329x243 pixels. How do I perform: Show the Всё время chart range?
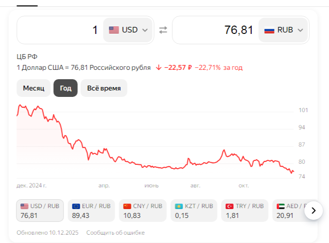[104, 89]
